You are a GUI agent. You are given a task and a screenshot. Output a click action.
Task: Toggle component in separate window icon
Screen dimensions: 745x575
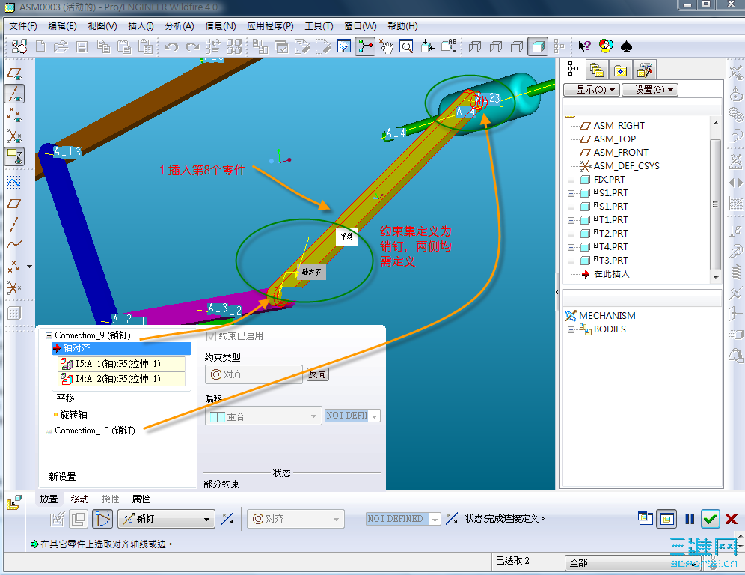coord(646,518)
